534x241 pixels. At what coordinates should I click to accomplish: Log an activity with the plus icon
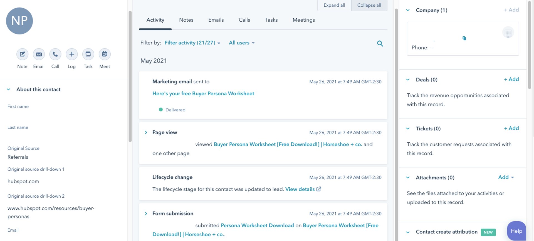tap(72, 54)
